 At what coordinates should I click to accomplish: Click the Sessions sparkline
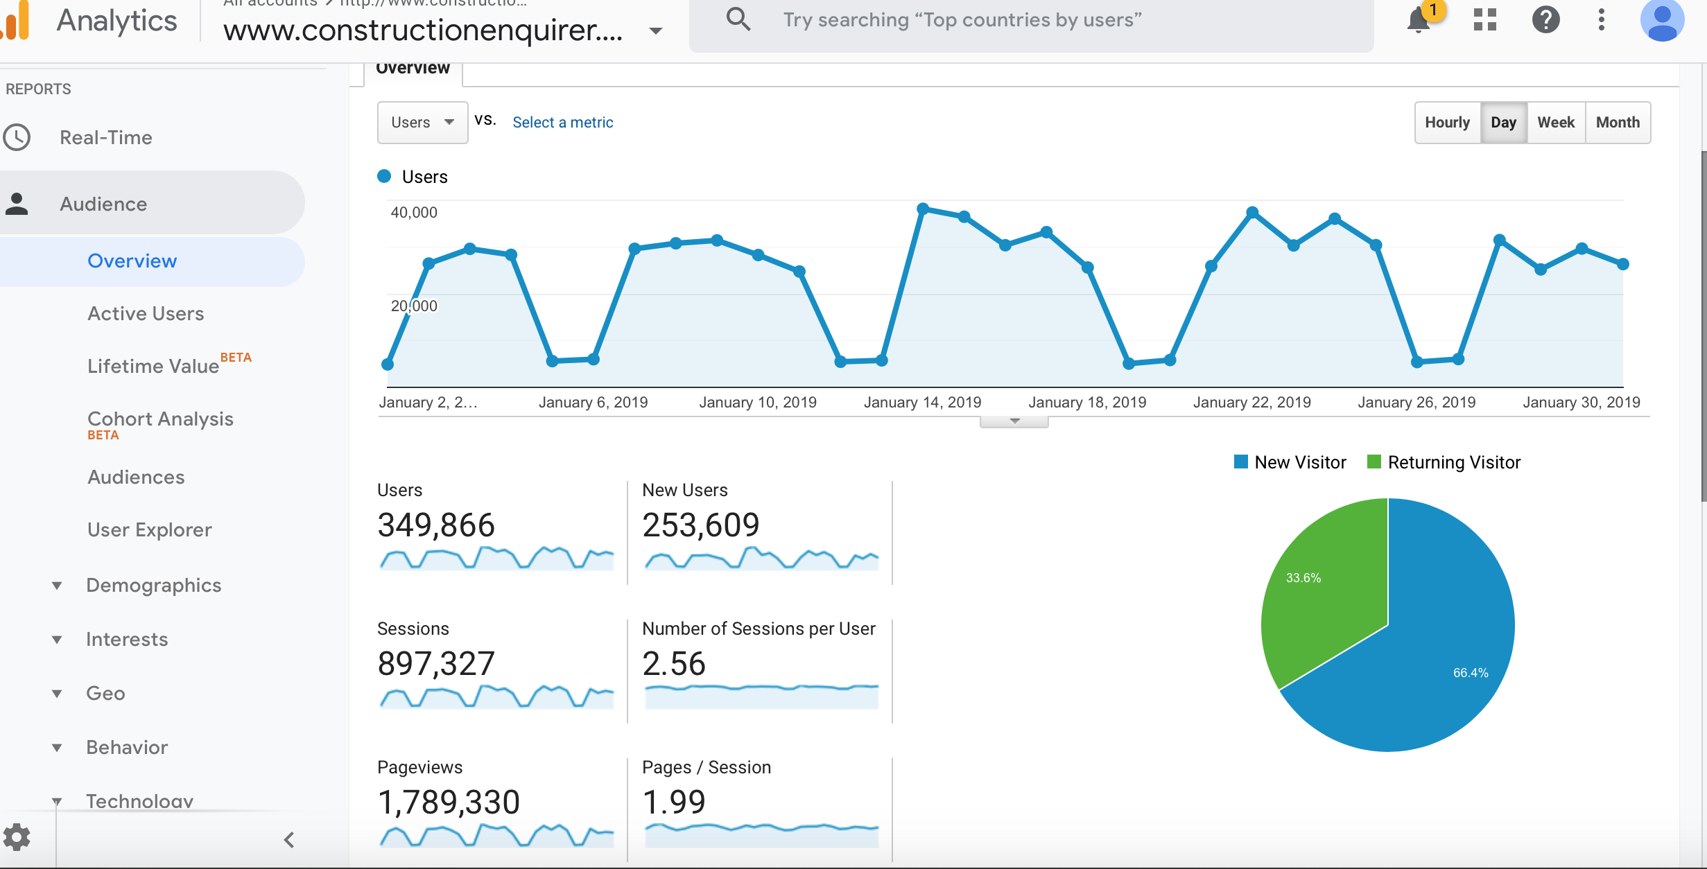[496, 696]
